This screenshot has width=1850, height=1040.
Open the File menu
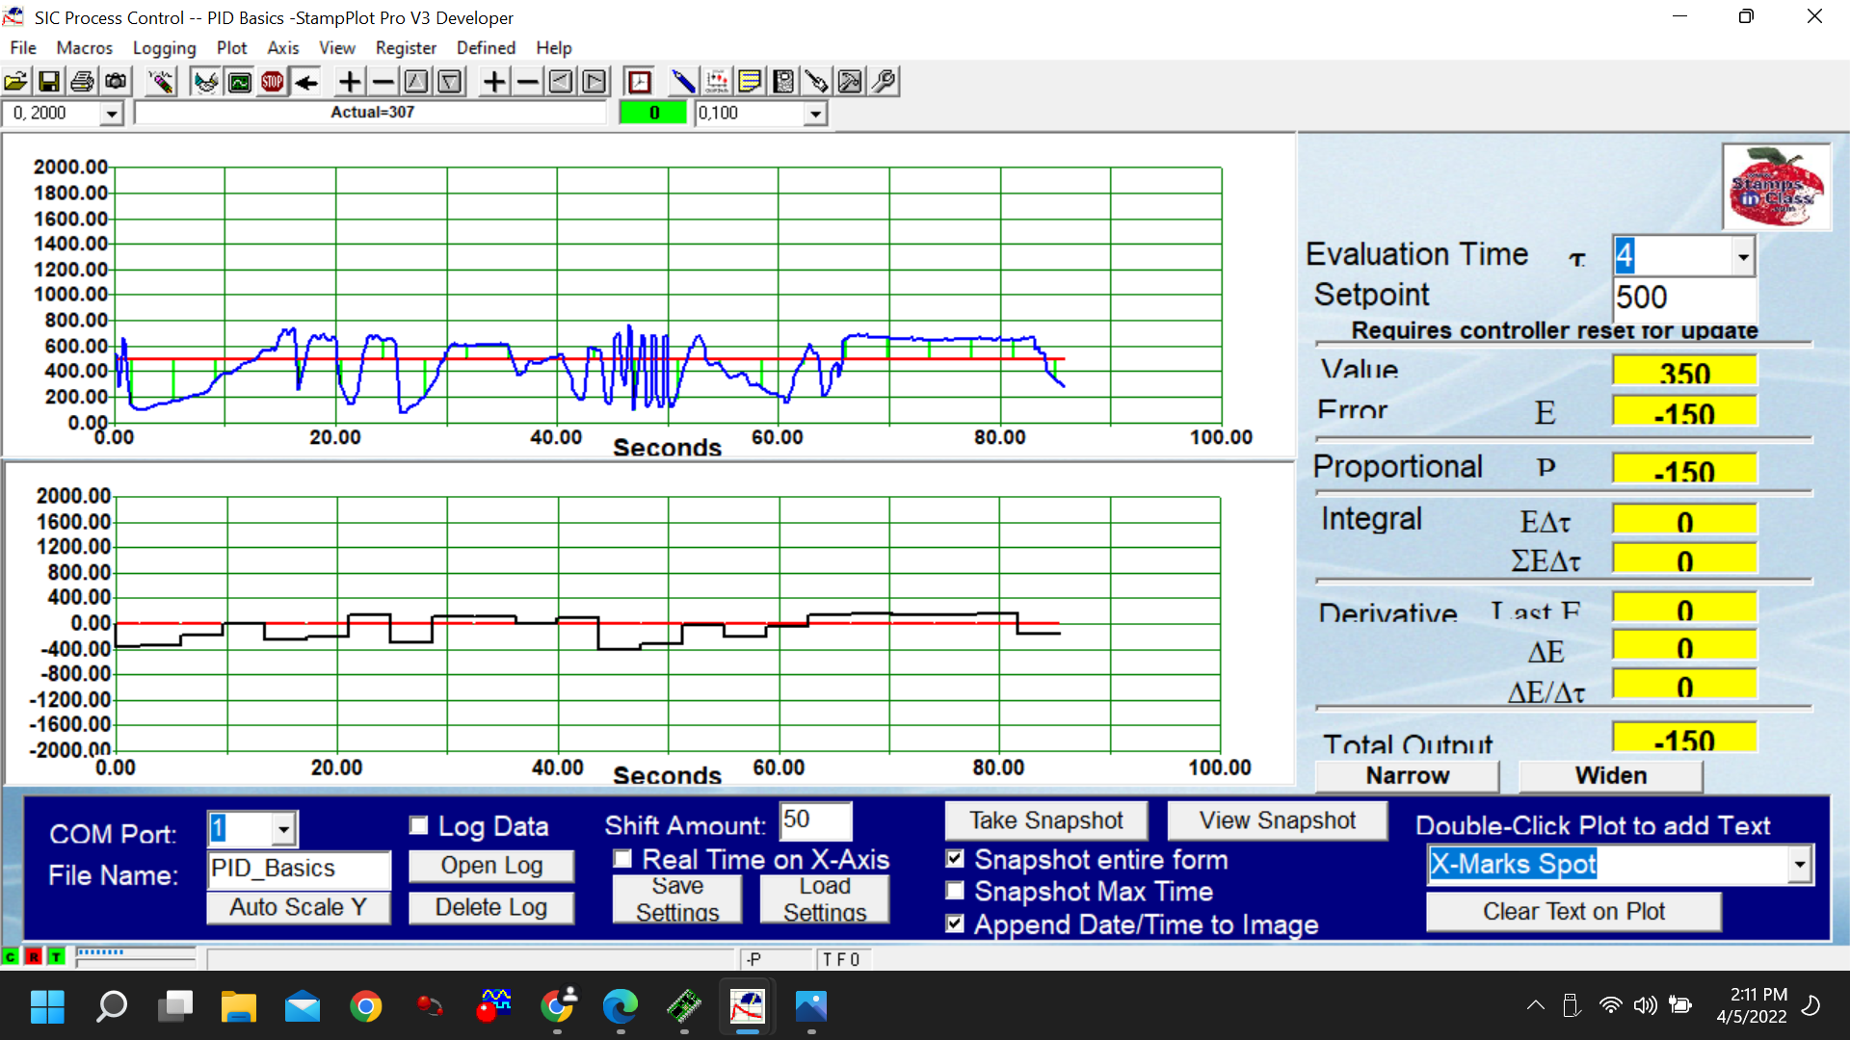pos(23,47)
